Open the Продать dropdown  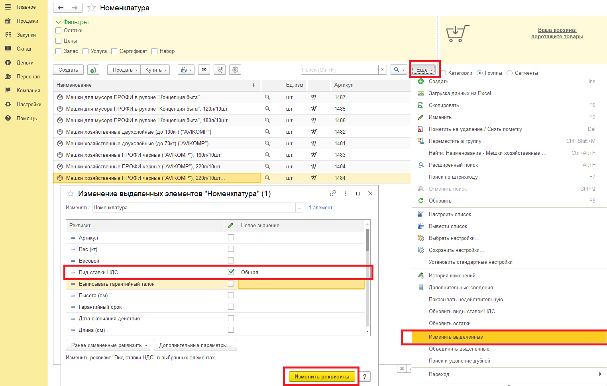click(x=124, y=70)
